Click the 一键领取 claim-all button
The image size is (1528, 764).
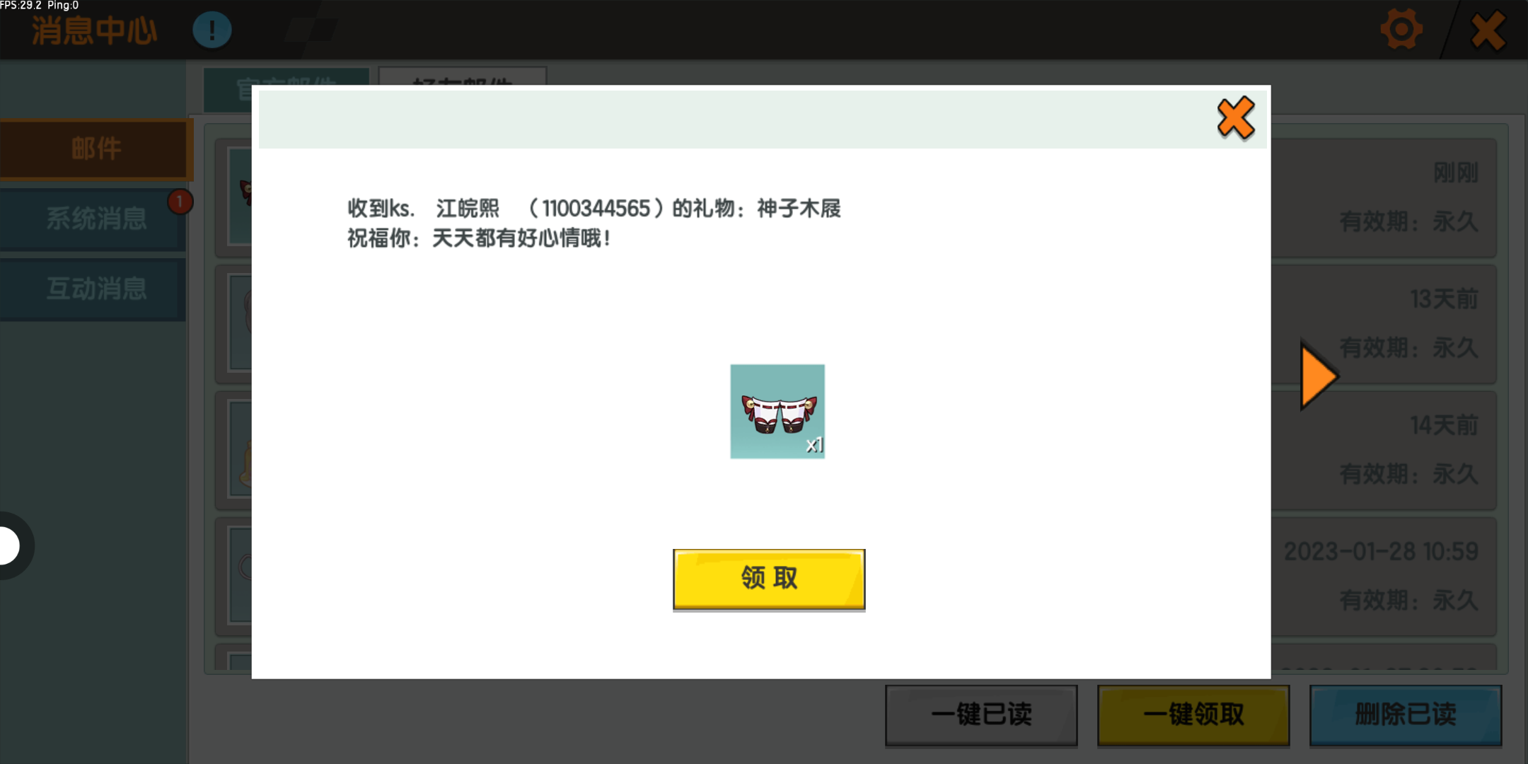click(x=1193, y=714)
